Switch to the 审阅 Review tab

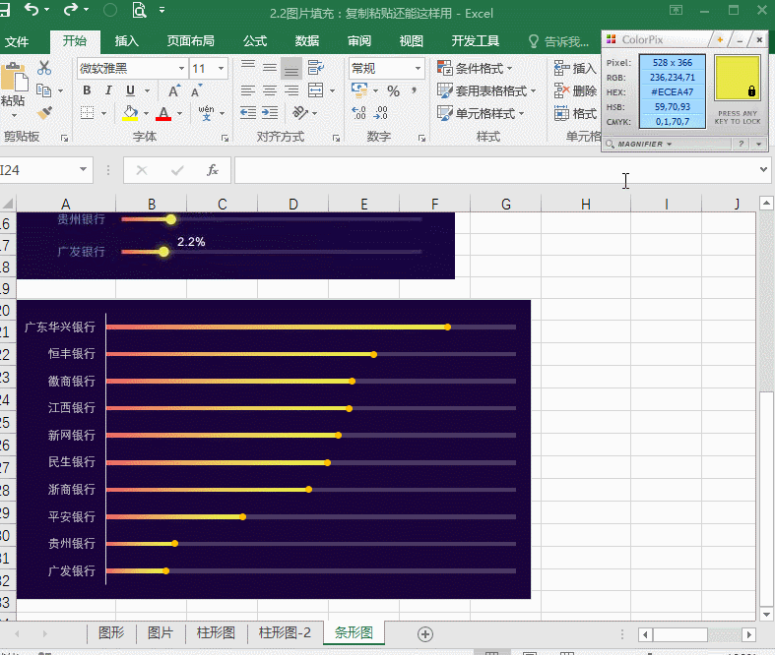pos(359,41)
